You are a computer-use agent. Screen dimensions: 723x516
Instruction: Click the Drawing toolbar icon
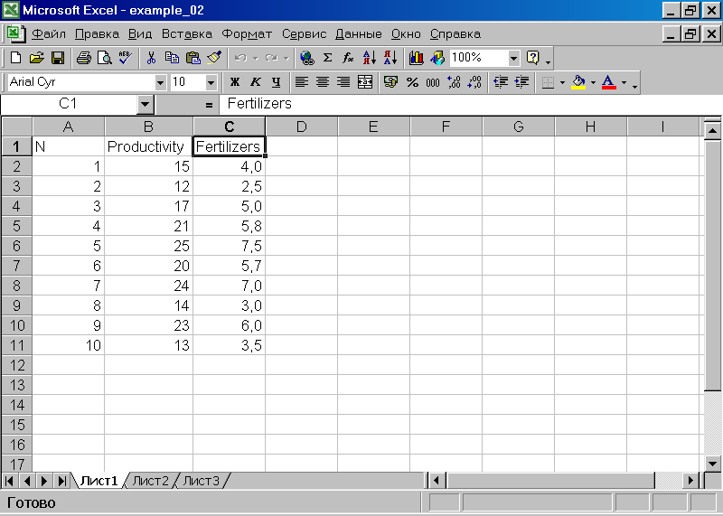(x=437, y=58)
